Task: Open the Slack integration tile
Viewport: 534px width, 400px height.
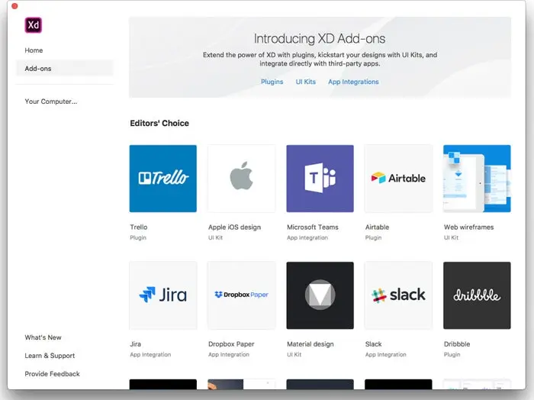Action: pyautogui.click(x=398, y=295)
